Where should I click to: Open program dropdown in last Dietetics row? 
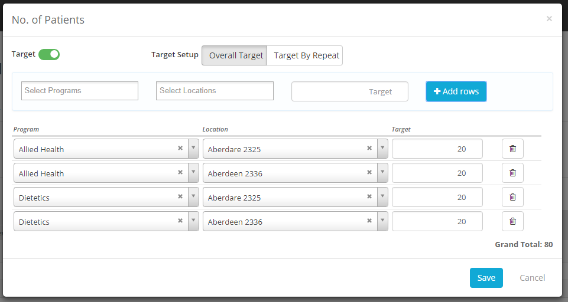coord(193,222)
